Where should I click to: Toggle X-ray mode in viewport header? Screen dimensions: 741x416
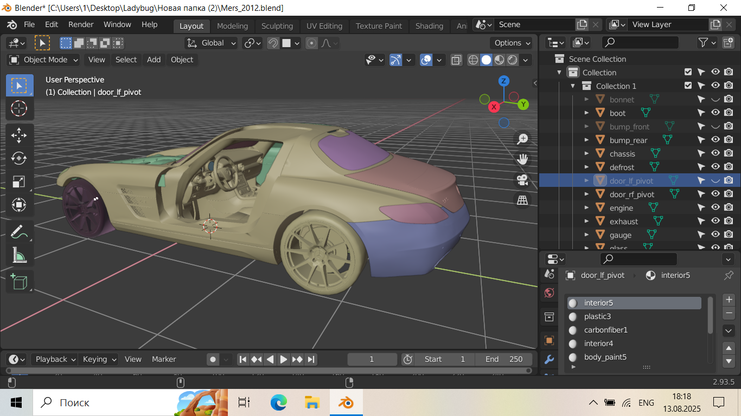pos(456,60)
